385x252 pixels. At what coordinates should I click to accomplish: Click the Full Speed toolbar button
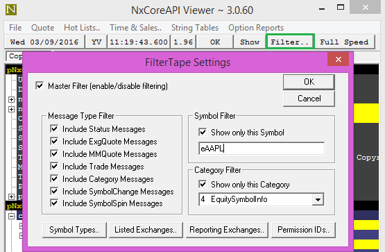344,42
